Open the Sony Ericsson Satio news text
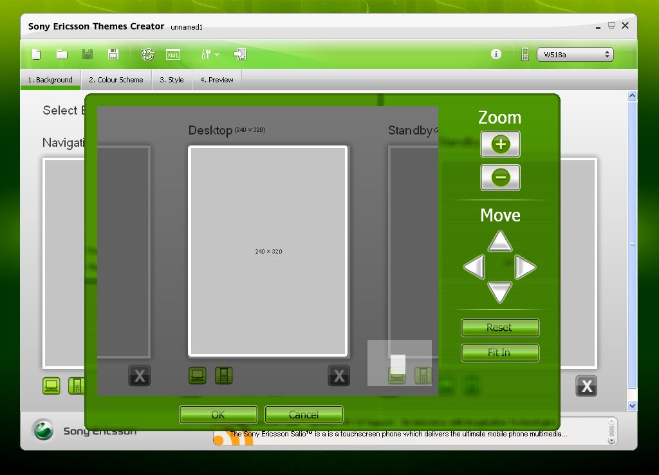 [x=398, y=434]
